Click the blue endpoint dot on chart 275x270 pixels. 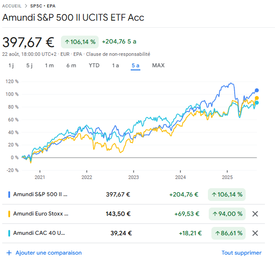(257, 91)
